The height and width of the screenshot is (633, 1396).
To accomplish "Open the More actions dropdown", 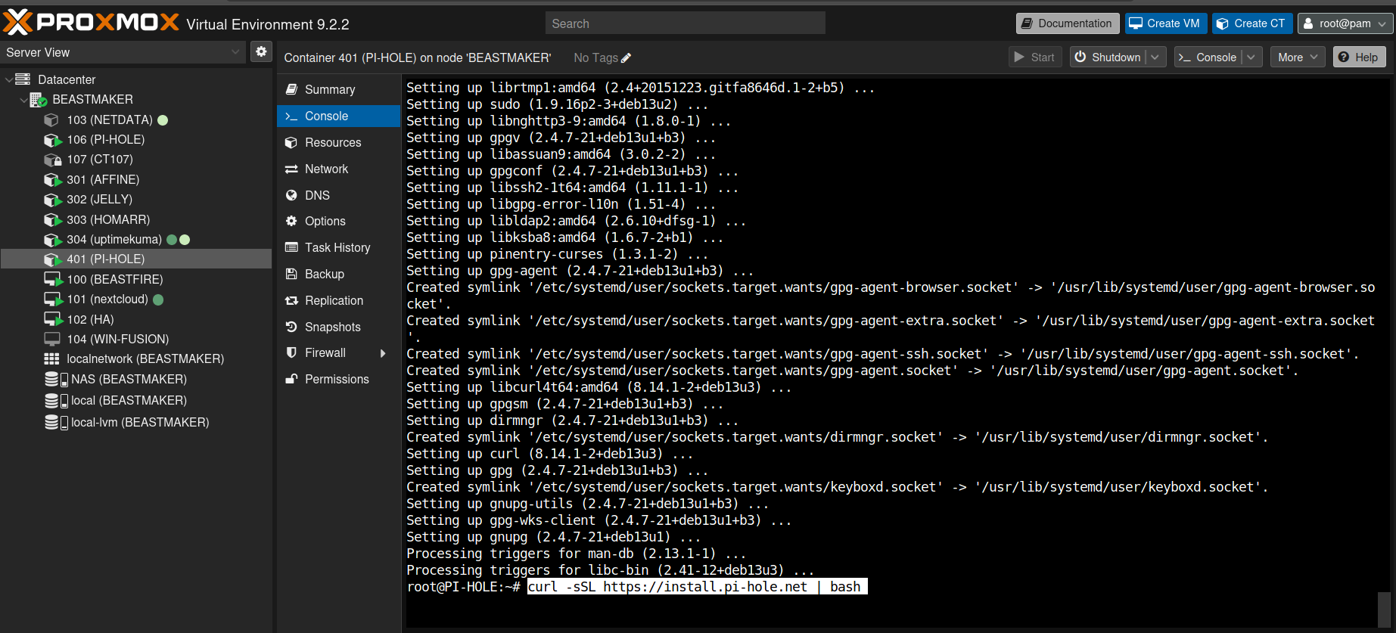I will point(1298,57).
